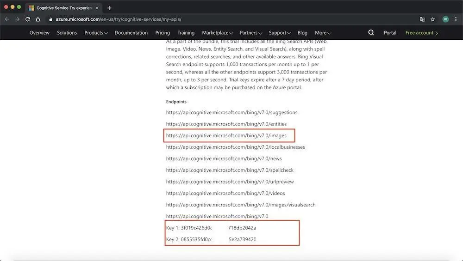463x261 pixels.
Task: Click the Key 2 value text
Action: [218, 239]
